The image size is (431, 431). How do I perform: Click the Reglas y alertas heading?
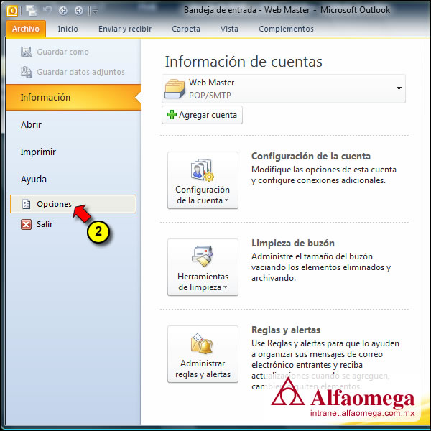[286, 330]
